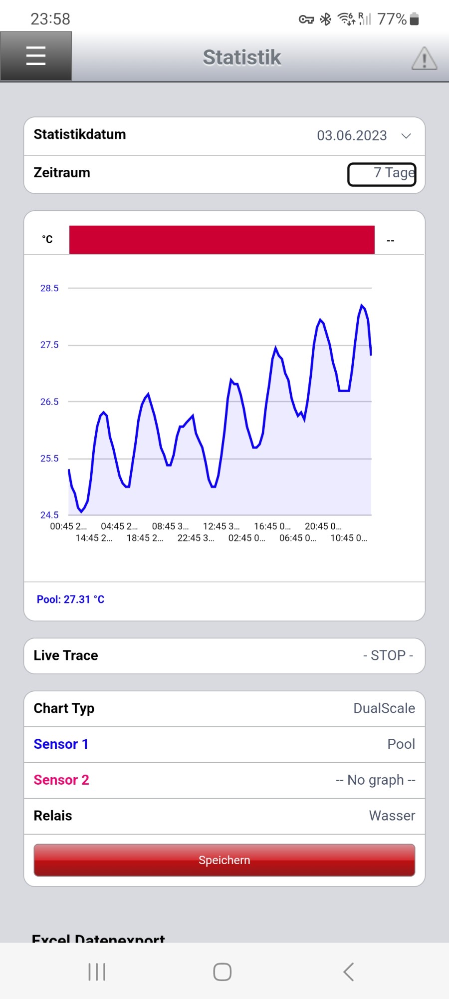Image resolution: width=449 pixels, height=999 pixels.
Task: Tap the Android home button
Action: [223, 972]
